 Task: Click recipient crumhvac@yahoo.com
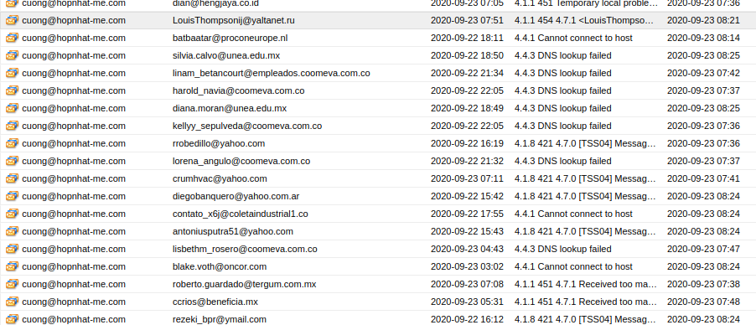(220, 179)
